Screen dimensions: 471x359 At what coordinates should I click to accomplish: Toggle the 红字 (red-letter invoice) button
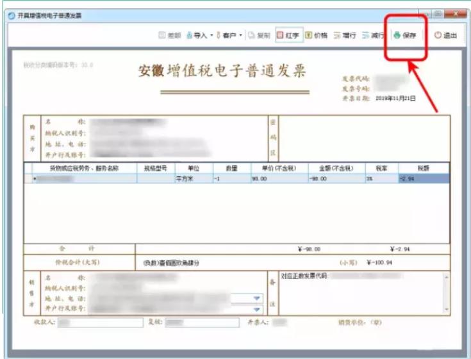tap(288, 36)
